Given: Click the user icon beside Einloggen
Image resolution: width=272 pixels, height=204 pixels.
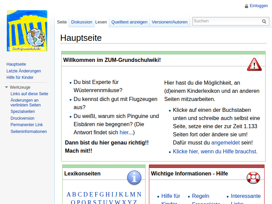Looking at the screenshot, I should [x=247, y=5].
